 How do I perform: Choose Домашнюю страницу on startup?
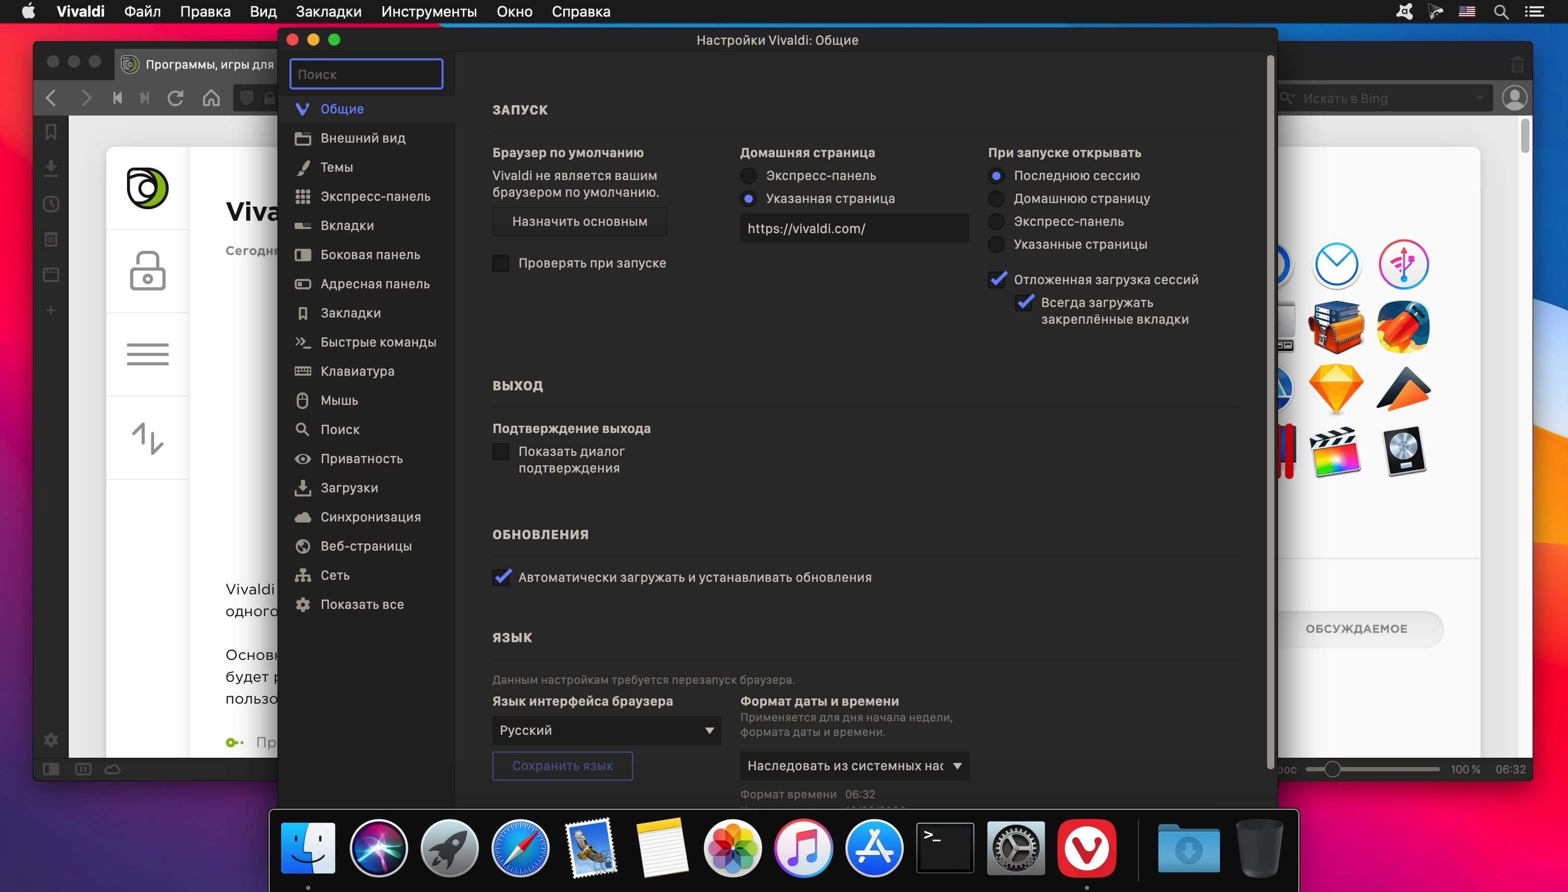pos(996,198)
